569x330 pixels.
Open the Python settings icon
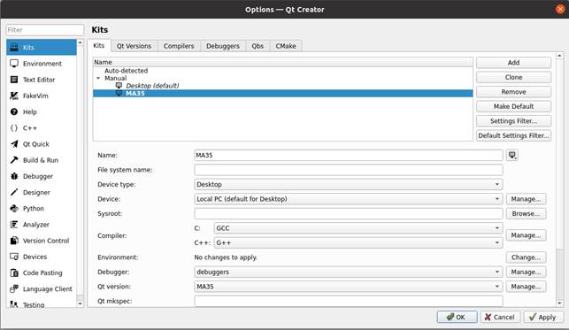[x=14, y=208]
